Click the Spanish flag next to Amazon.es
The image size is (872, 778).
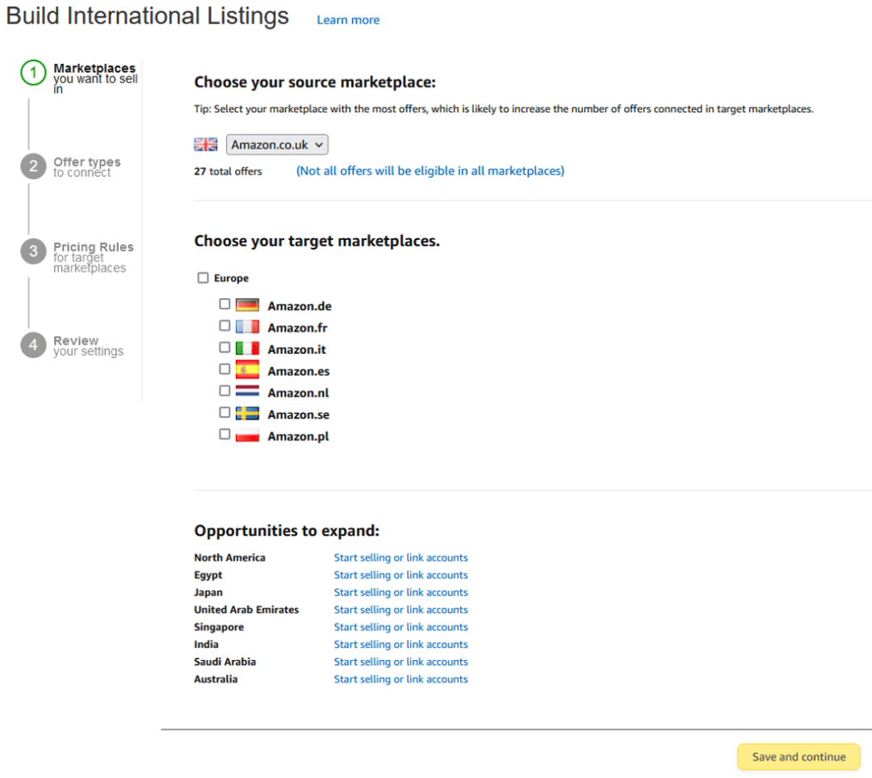click(x=247, y=371)
